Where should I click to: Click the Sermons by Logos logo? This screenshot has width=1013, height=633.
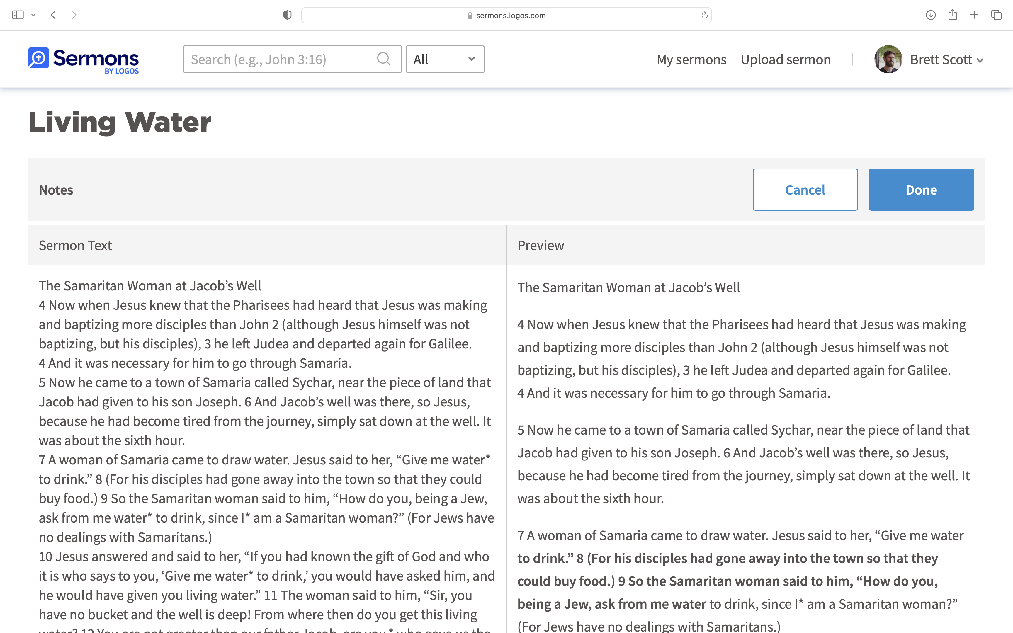(83, 60)
